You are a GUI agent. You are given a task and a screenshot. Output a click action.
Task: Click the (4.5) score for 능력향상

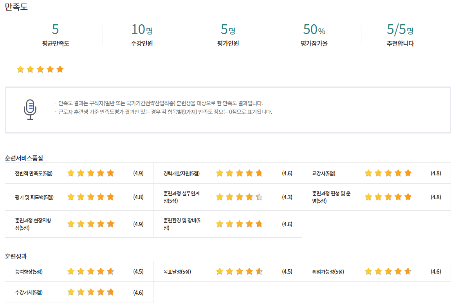point(138,272)
